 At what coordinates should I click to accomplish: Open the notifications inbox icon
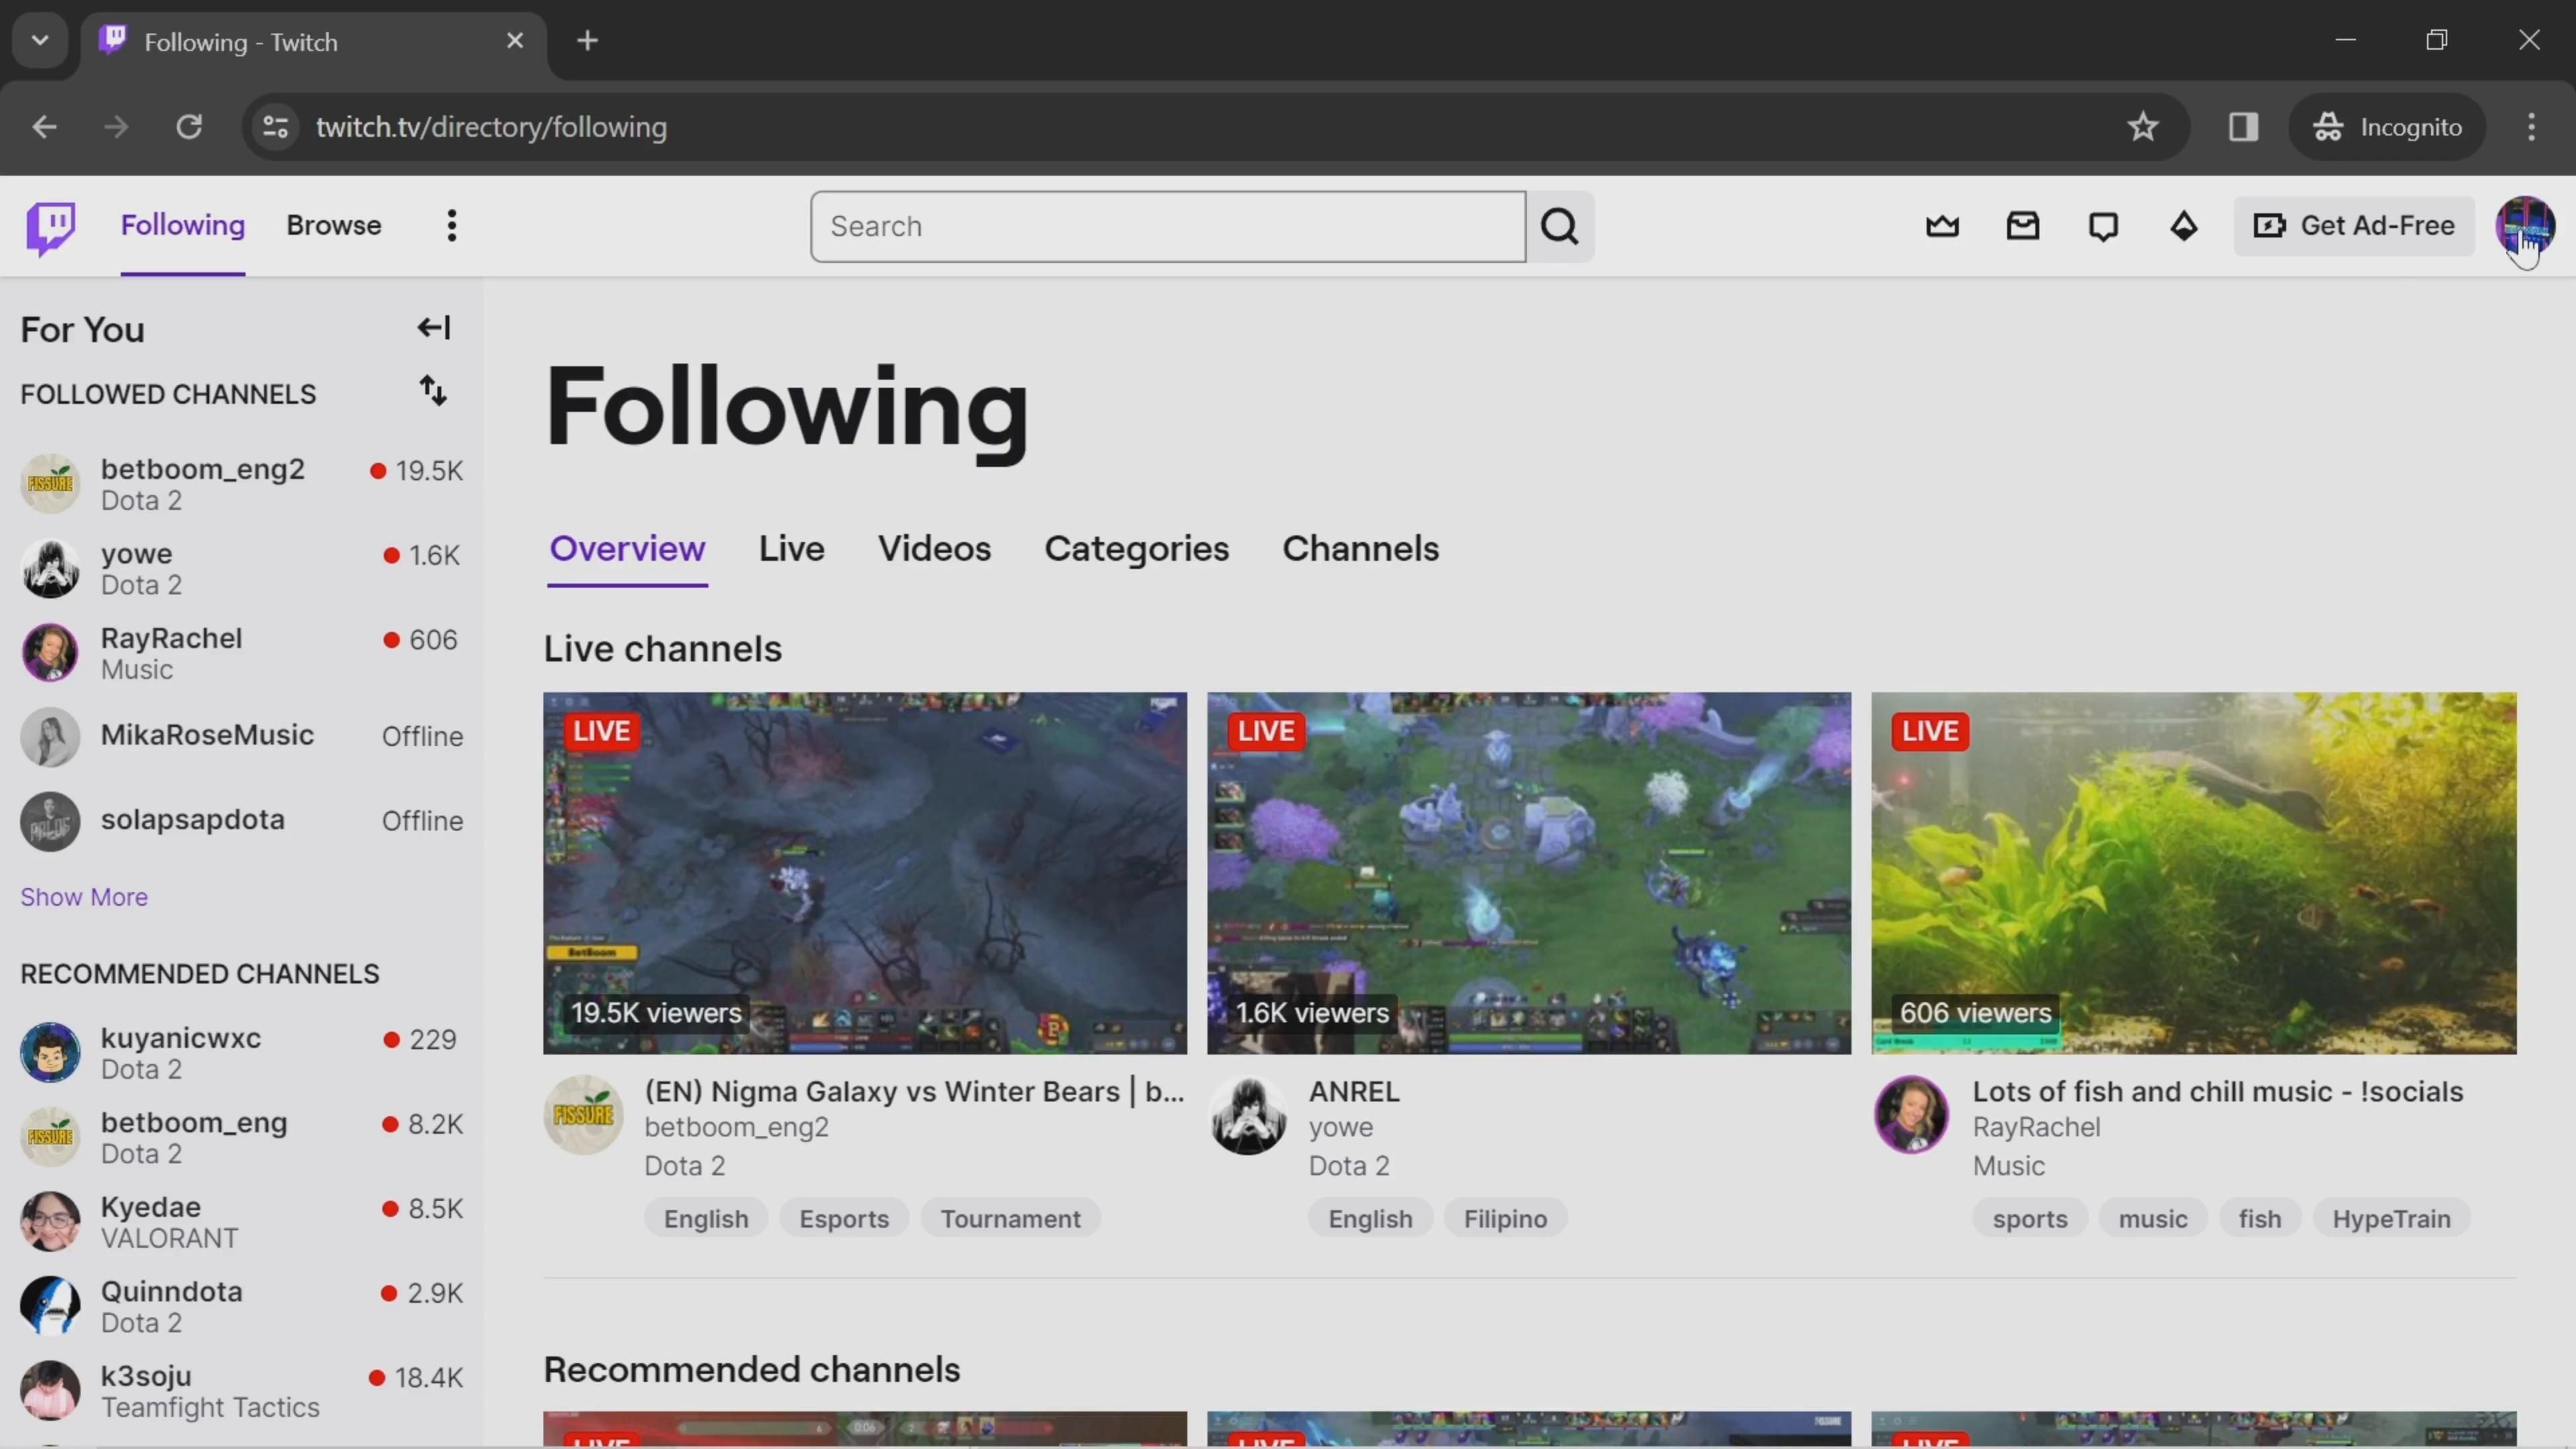click(2022, 226)
